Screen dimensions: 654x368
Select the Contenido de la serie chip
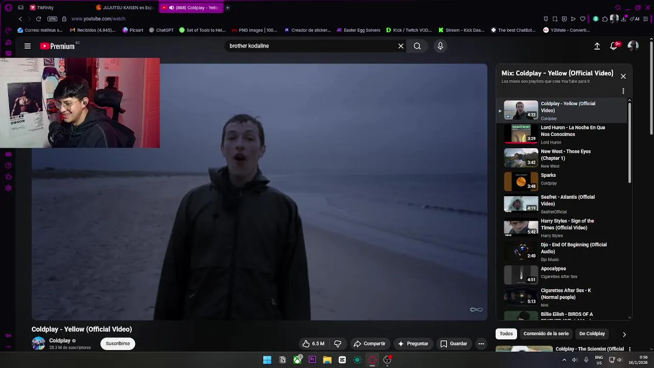[546, 334]
